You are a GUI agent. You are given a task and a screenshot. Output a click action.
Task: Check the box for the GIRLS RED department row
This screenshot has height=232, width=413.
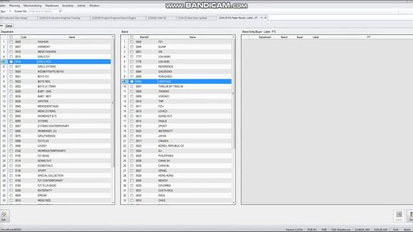point(11,62)
